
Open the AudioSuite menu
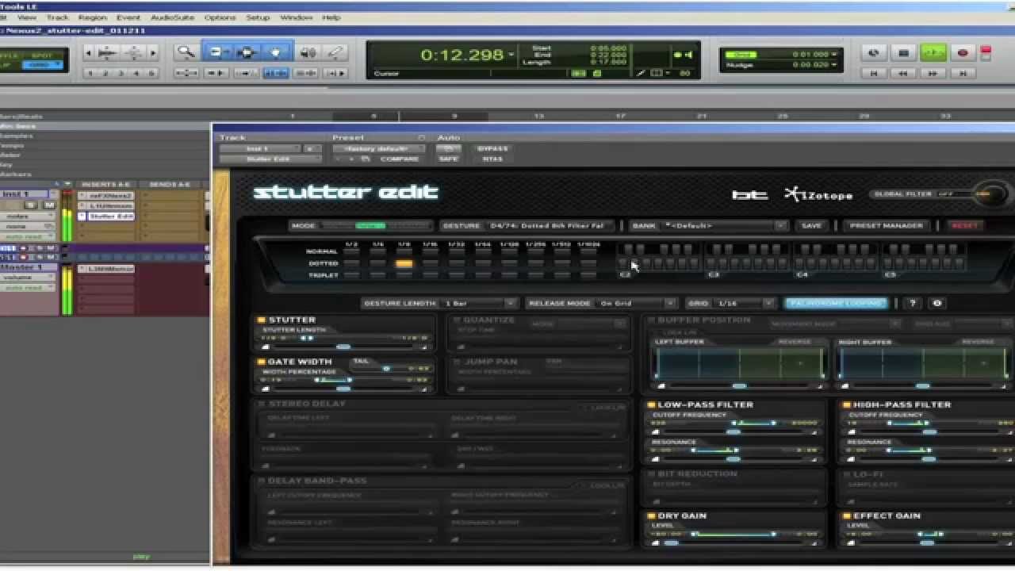tap(172, 17)
